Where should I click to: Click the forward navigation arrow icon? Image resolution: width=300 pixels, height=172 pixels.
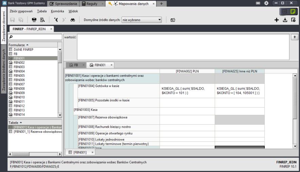64,20
